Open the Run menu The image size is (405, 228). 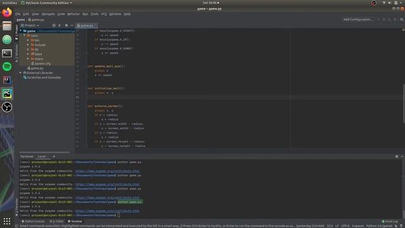[85, 14]
